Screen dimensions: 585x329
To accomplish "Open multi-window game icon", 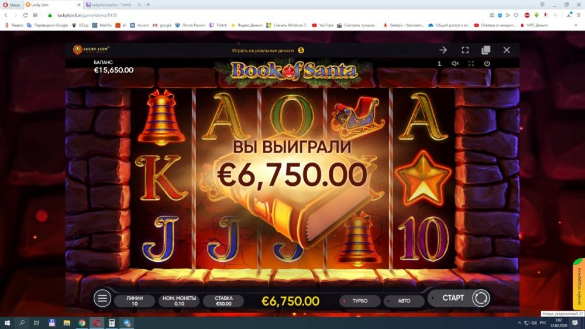I will coord(486,50).
